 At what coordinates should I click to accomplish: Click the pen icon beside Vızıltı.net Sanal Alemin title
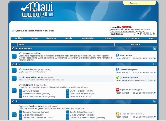tap(13, 31)
